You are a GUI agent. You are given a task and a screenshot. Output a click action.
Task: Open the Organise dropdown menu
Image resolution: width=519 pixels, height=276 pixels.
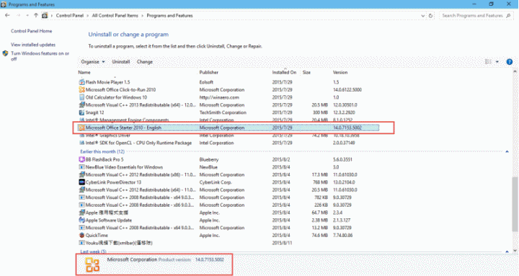point(93,62)
